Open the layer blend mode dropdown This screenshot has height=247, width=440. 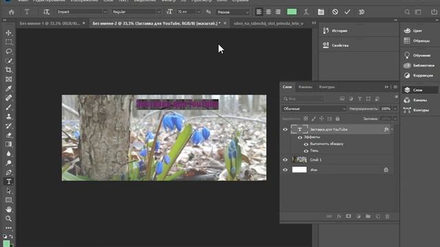tap(314, 108)
